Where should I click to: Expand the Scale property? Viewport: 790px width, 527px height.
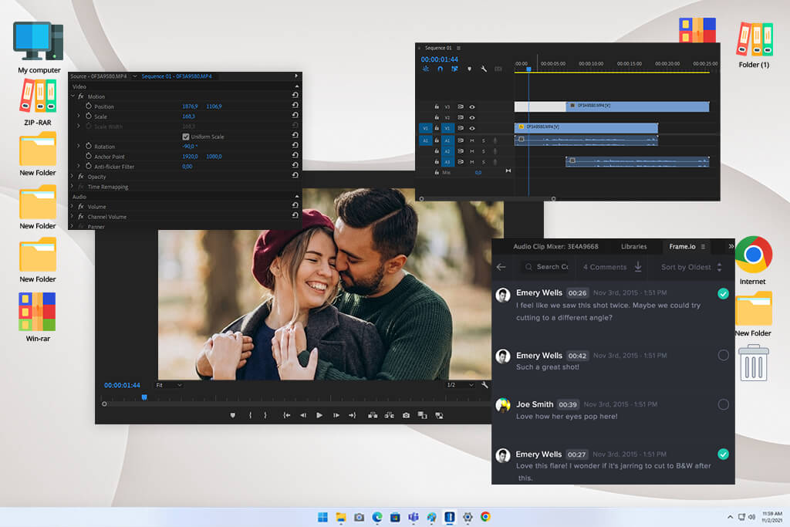pyautogui.click(x=79, y=116)
